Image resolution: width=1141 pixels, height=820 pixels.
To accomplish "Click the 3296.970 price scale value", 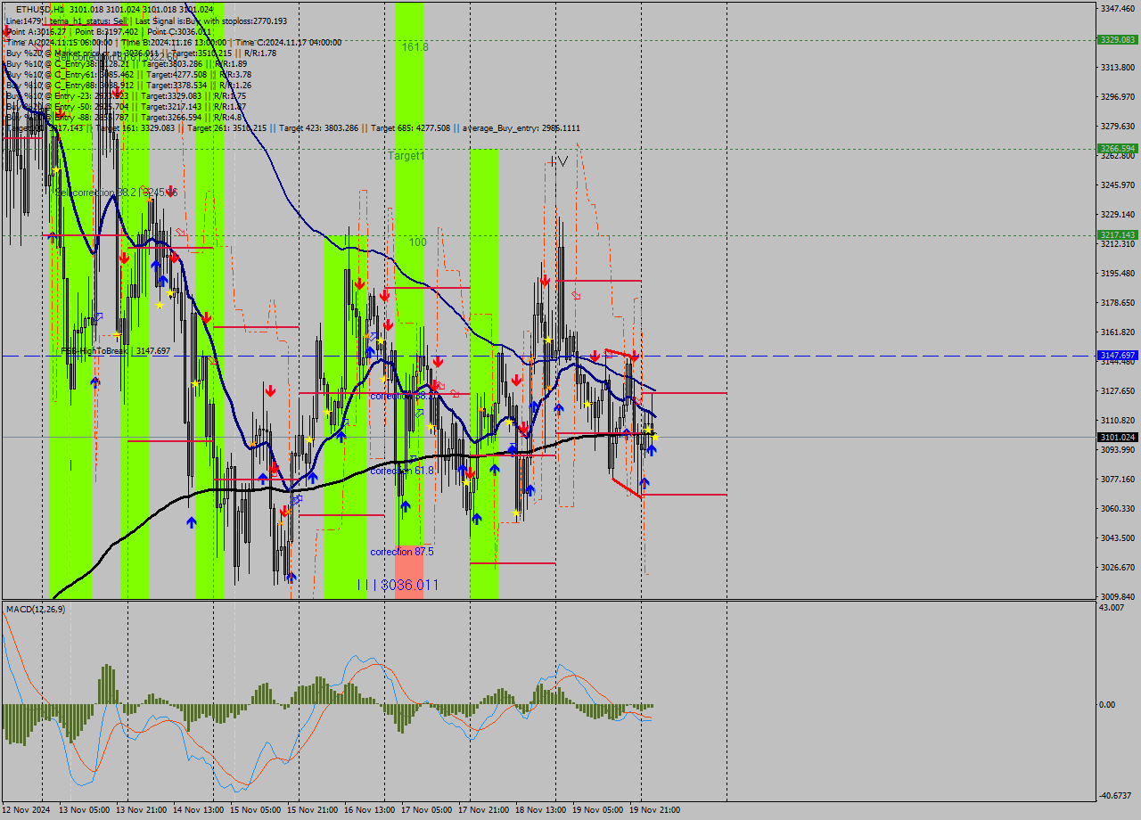I will click(1117, 96).
